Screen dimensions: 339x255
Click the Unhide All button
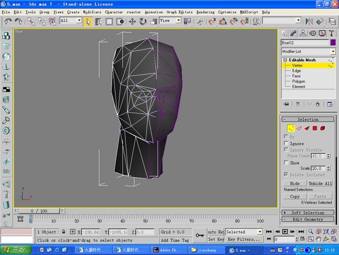[320, 183]
